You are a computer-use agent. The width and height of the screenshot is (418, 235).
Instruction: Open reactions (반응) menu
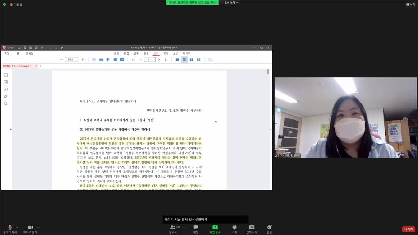(x=269, y=229)
